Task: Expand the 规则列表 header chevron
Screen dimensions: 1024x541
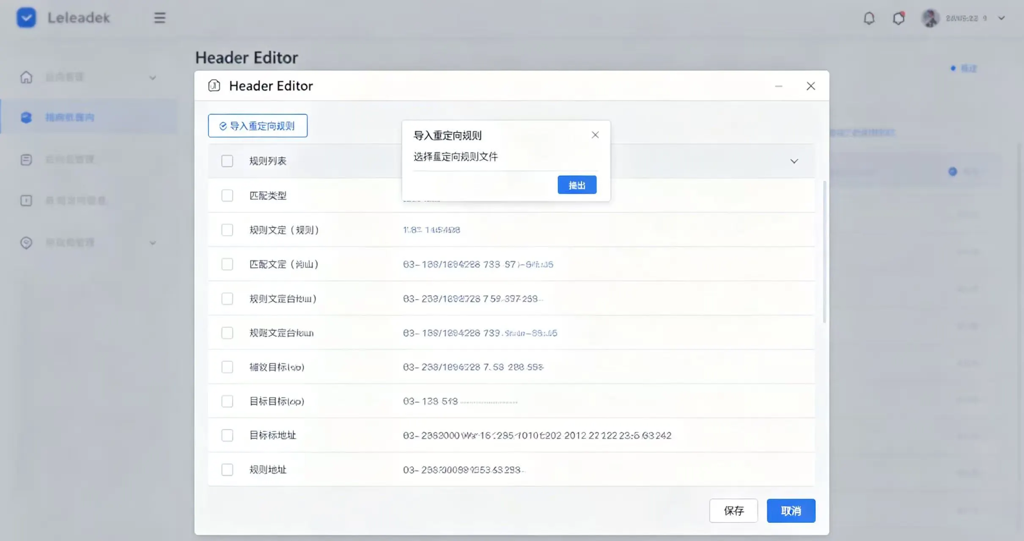Action: [x=794, y=161]
